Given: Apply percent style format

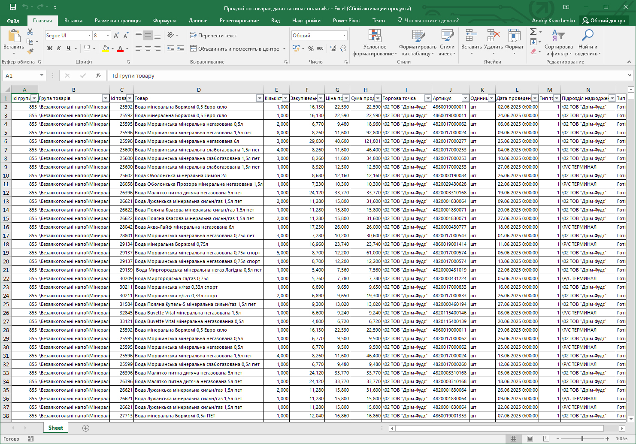Looking at the screenshot, I should pyautogui.click(x=311, y=48).
